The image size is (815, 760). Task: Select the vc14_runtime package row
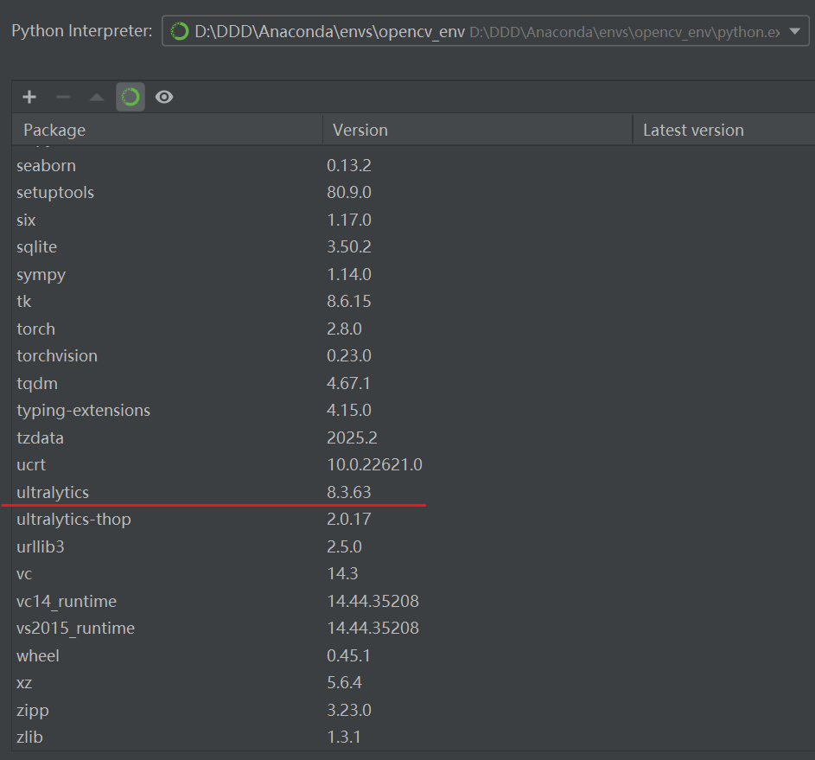coord(413,601)
